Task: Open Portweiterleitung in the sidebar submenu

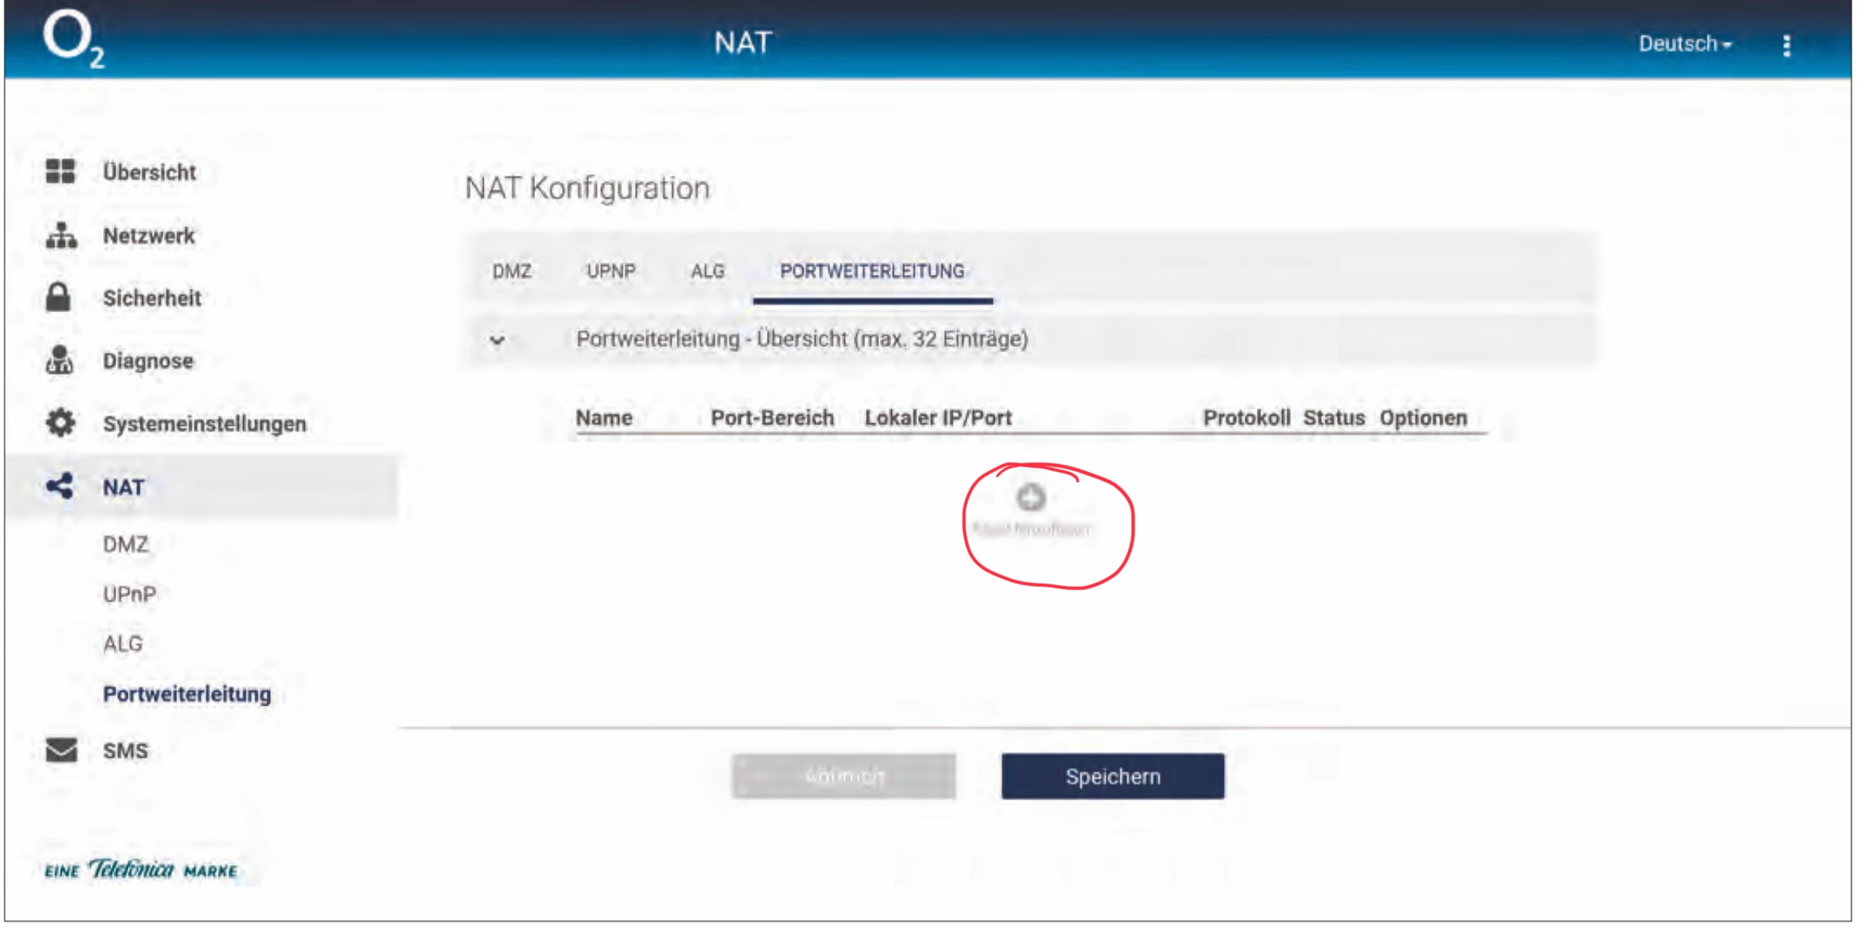Action: pos(187,694)
